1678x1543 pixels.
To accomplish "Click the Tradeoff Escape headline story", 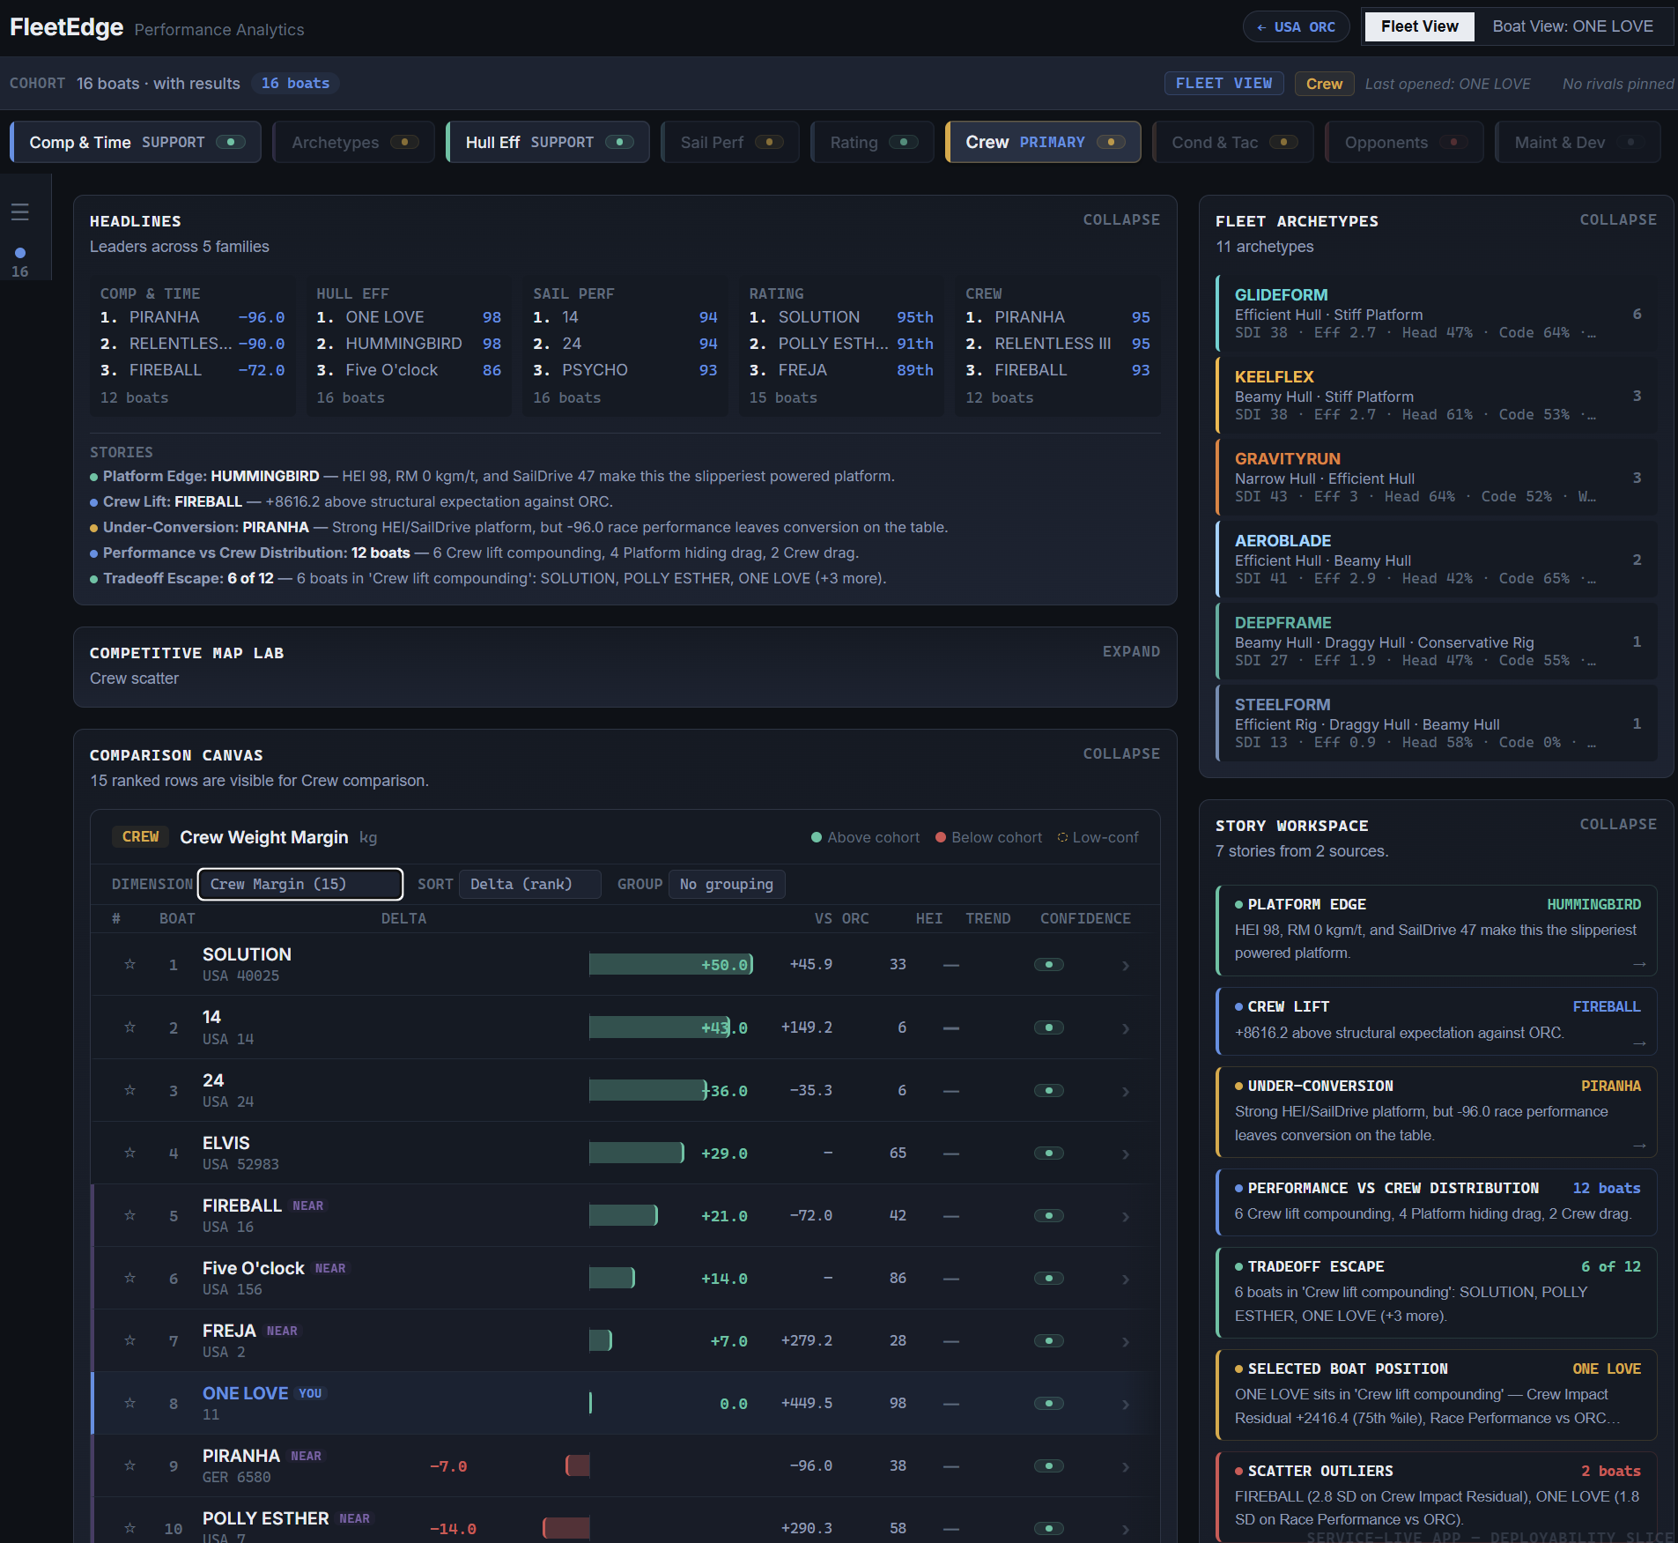I will point(488,578).
